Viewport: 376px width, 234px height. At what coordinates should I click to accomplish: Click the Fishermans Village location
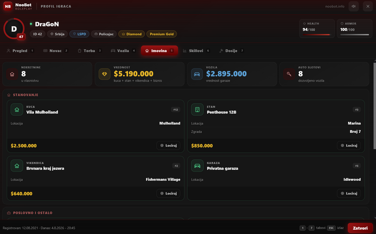tap(163, 179)
